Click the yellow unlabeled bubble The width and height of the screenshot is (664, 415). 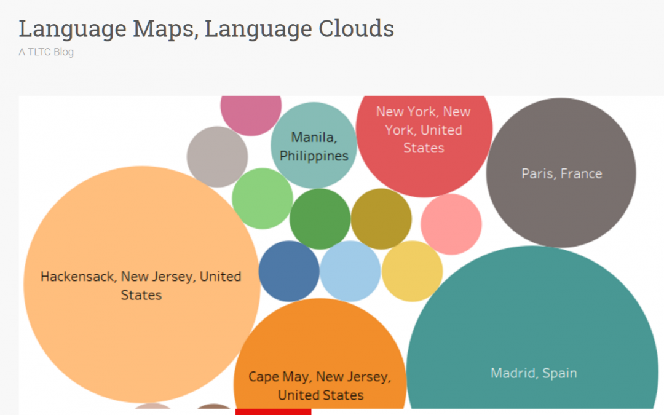[412, 272]
